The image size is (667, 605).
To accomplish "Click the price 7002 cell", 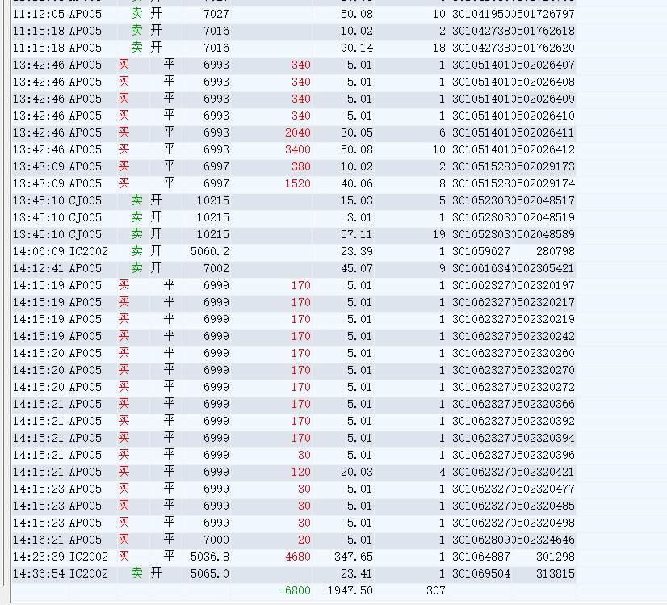I will pyautogui.click(x=216, y=269).
